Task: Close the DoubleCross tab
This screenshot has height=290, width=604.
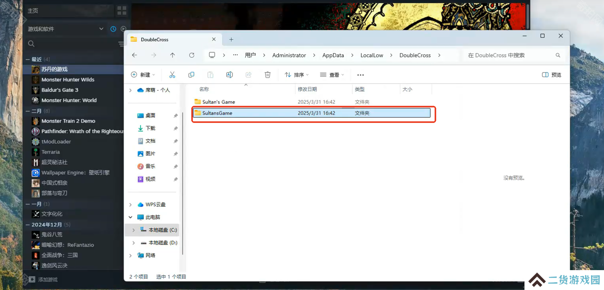Action: coord(214,39)
